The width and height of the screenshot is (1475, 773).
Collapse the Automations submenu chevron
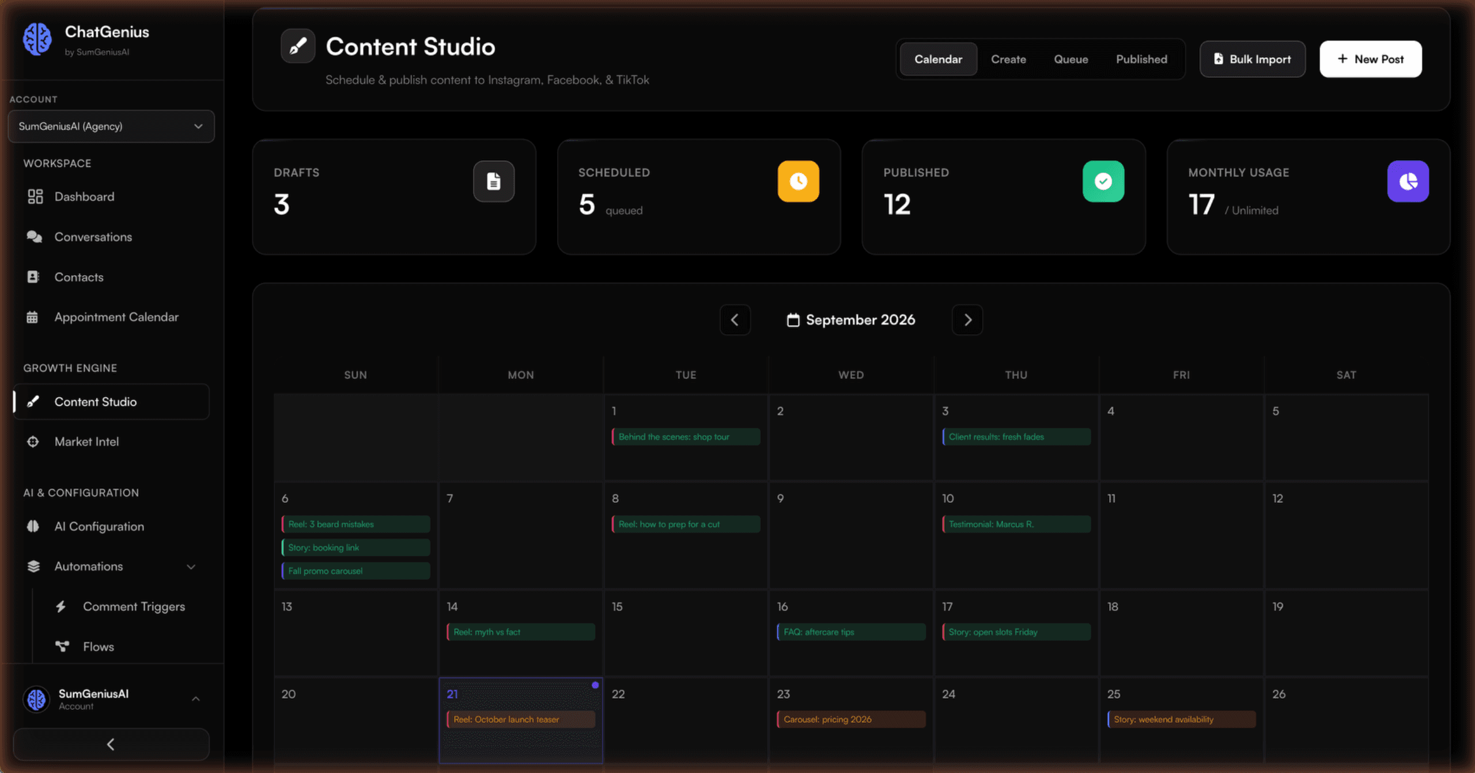pyautogui.click(x=191, y=567)
